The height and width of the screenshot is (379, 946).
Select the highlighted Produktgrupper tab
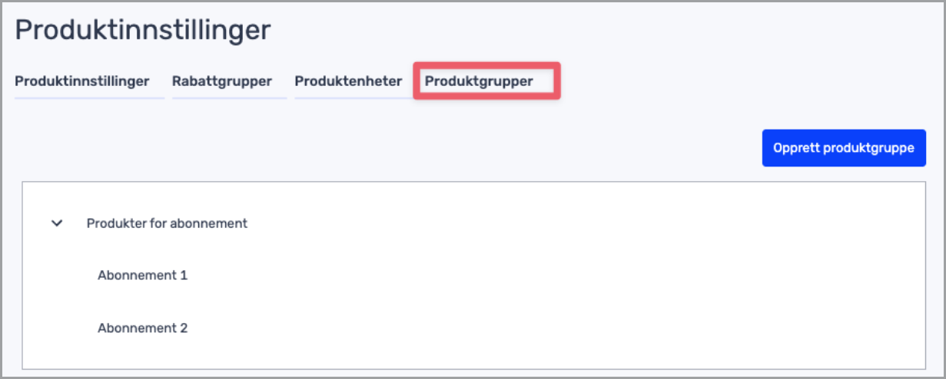coord(479,81)
